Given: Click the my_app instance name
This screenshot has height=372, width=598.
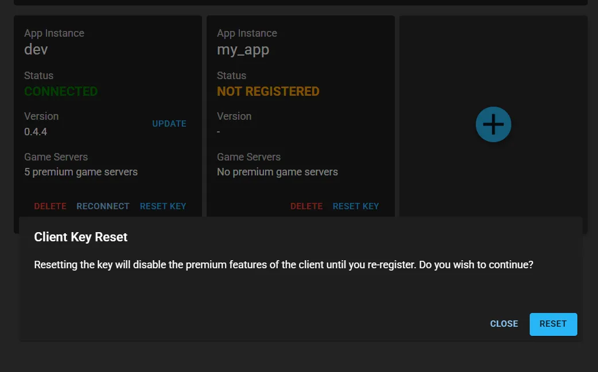Looking at the screenshot, I should point(243,50).
